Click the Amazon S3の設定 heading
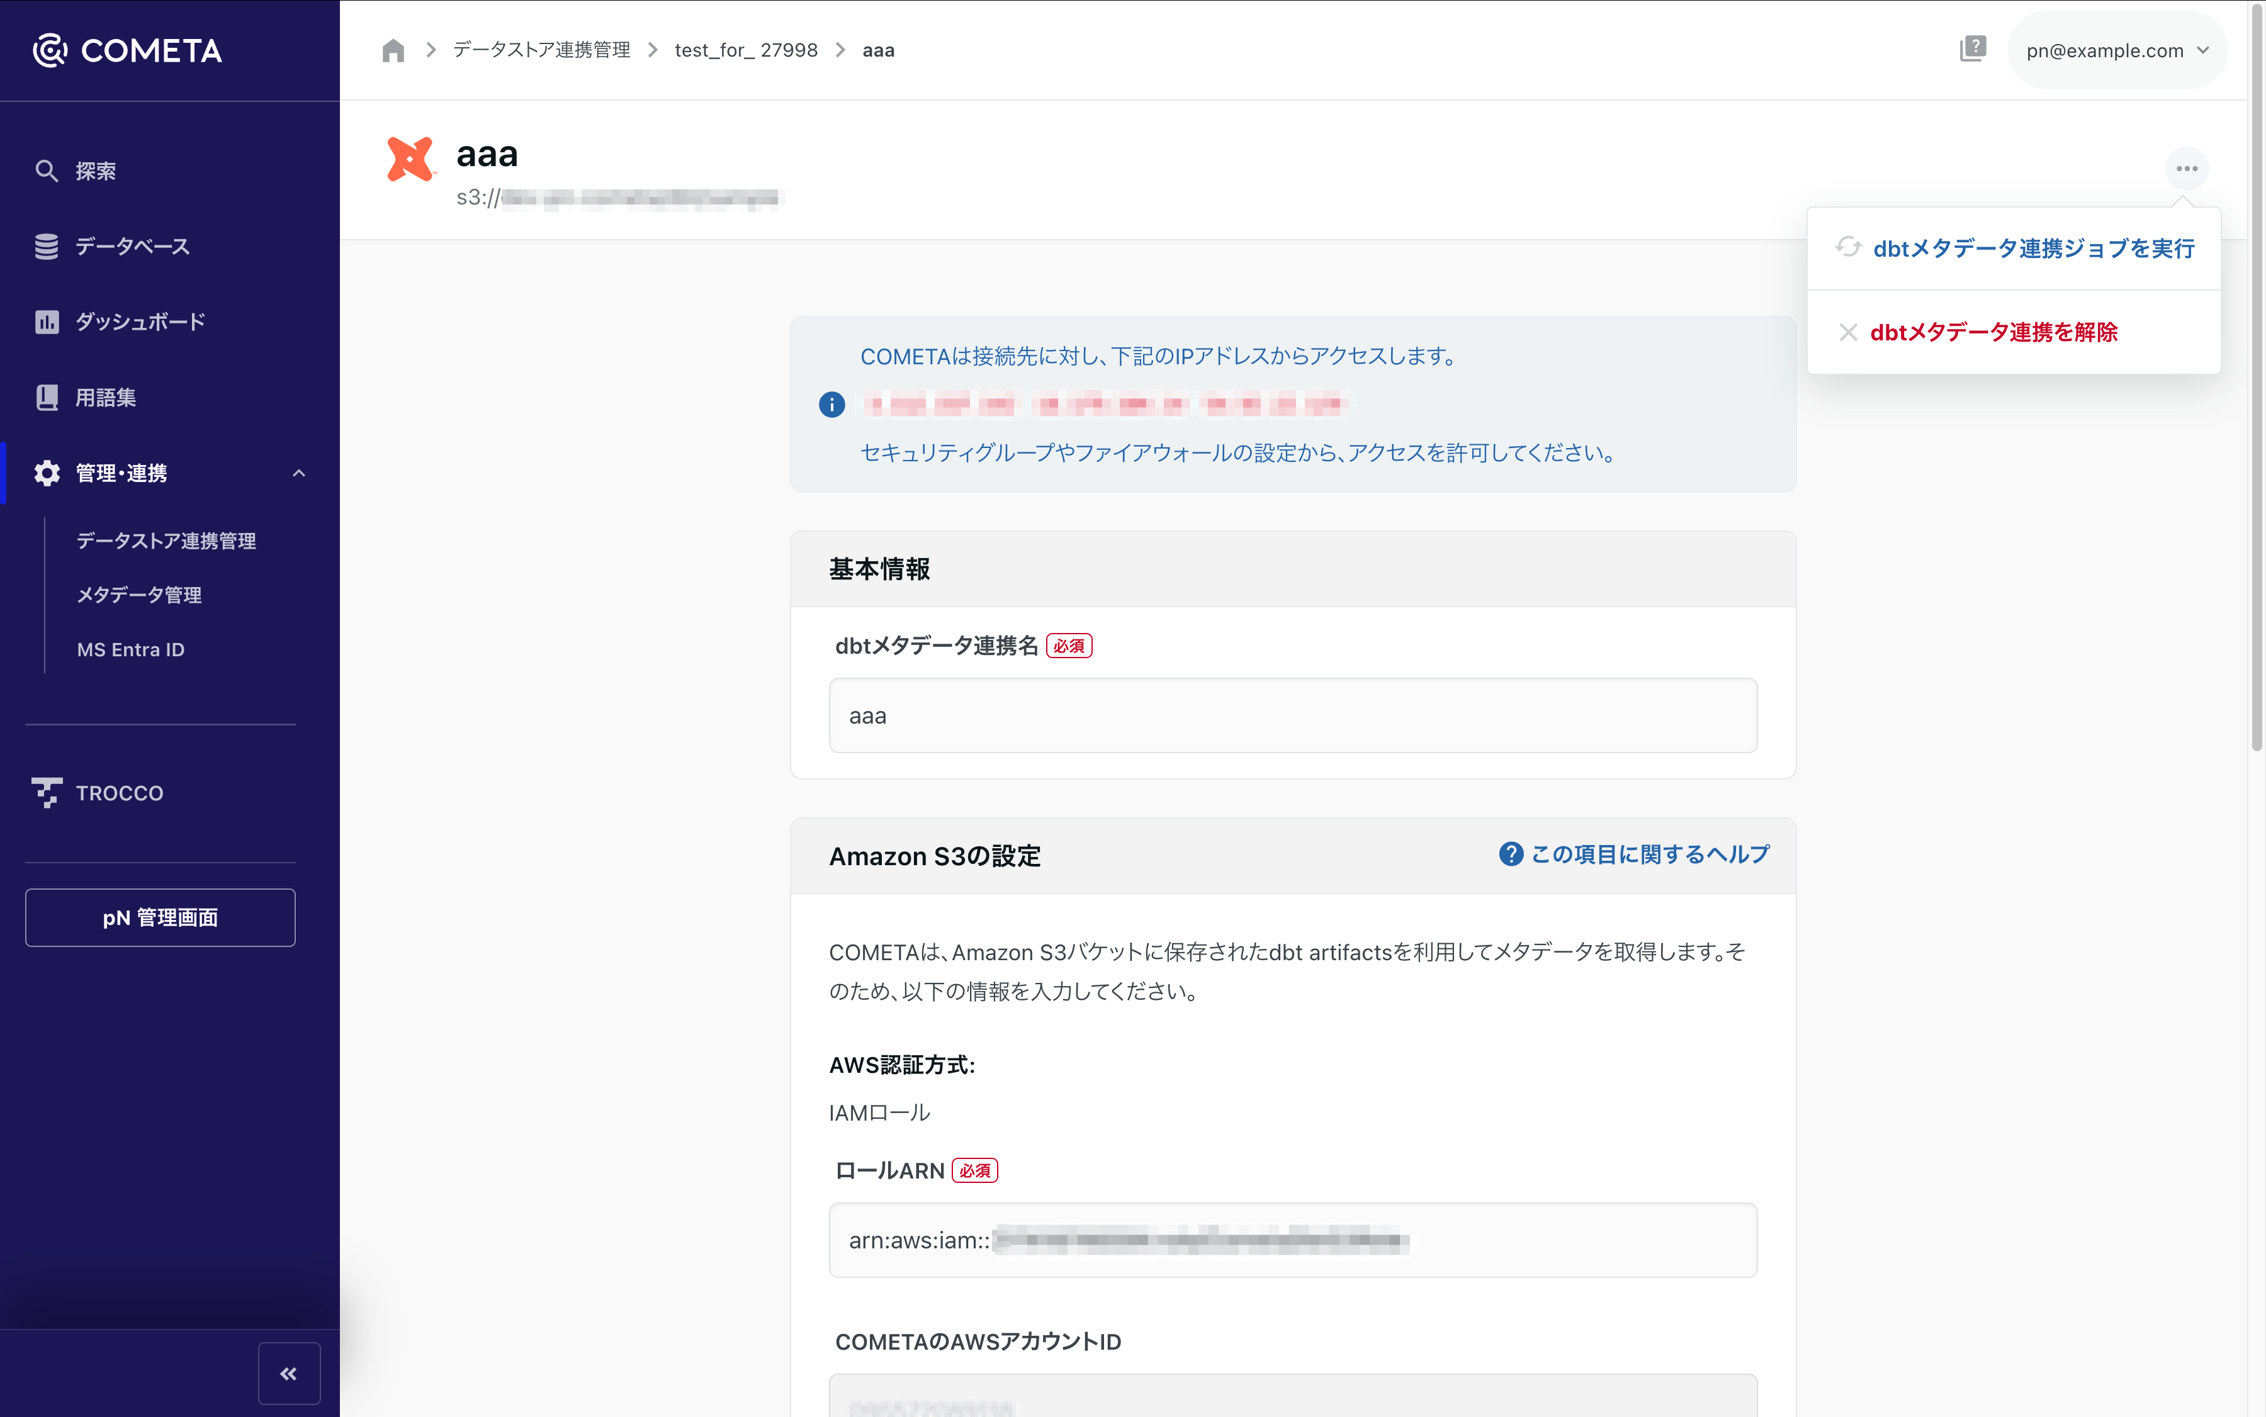2266x1417 pixels. click(935, 856)
